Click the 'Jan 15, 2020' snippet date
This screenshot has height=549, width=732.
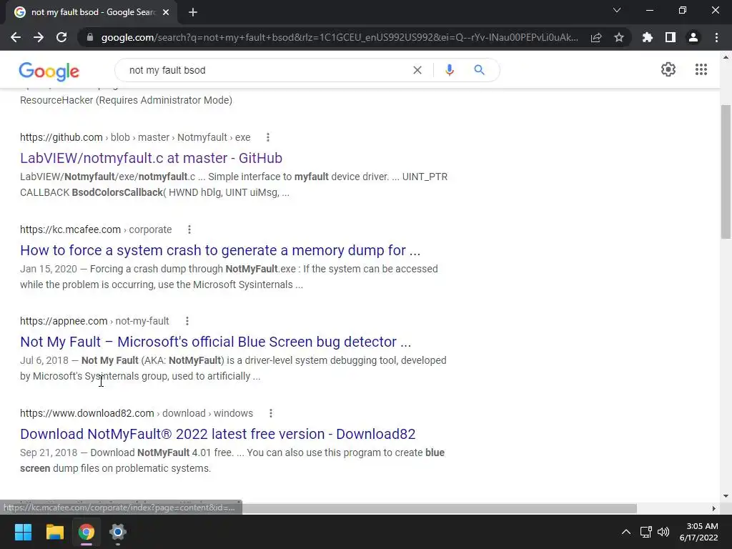pos(49,269)
